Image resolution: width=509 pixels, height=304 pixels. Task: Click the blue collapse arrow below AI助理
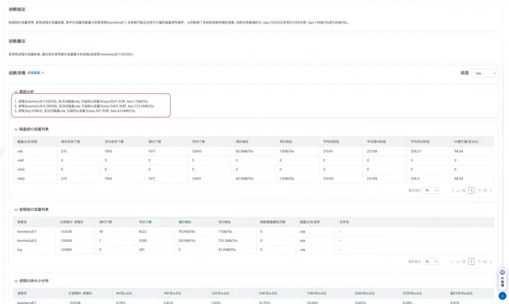coord(502,296)
